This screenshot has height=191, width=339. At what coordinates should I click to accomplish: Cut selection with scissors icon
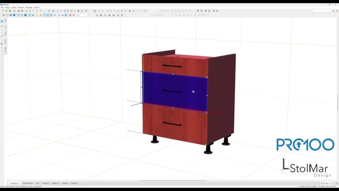(x=26, y=11)
